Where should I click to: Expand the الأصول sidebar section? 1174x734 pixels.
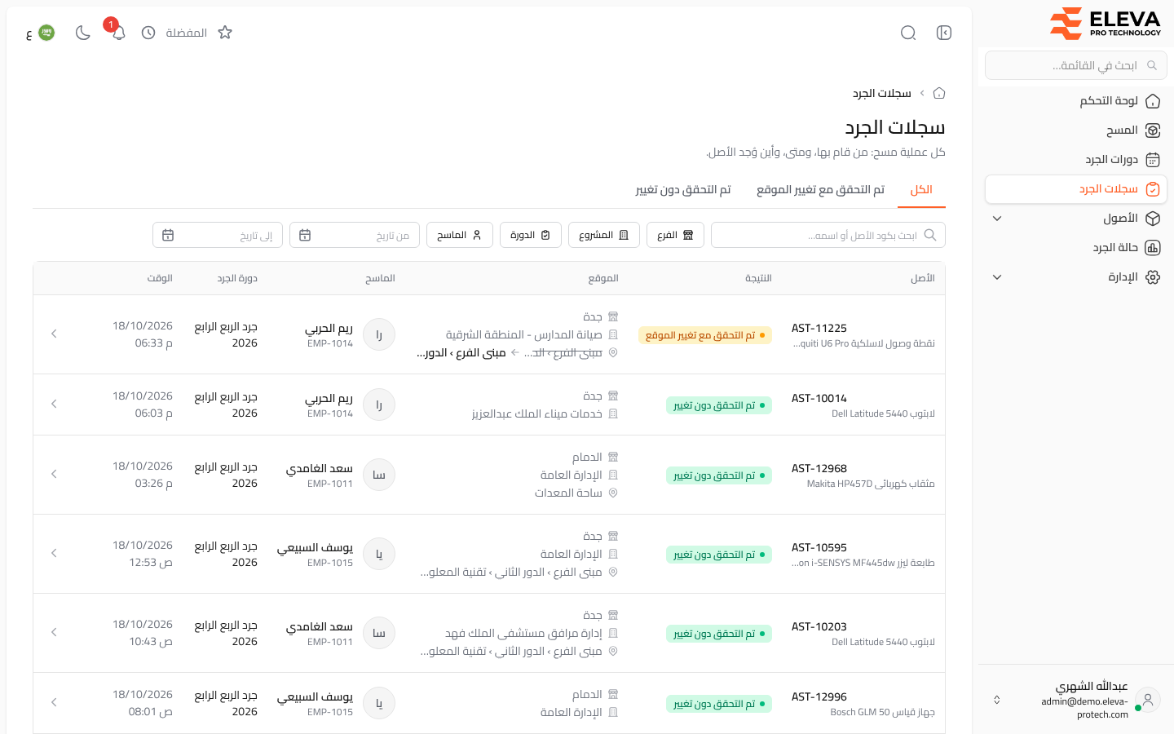(1076, 219)
